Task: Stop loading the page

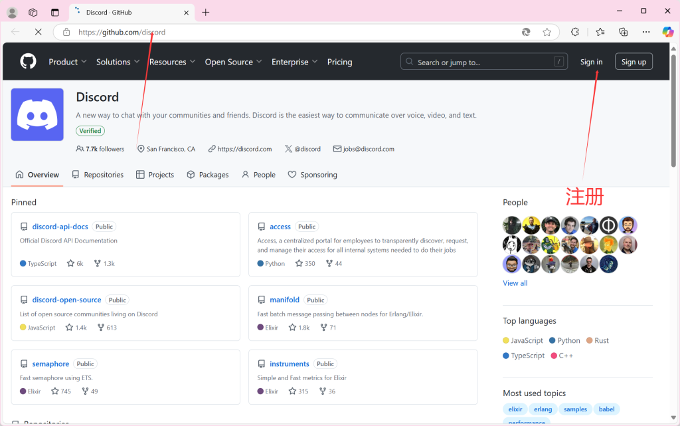Action: [38, 32]
